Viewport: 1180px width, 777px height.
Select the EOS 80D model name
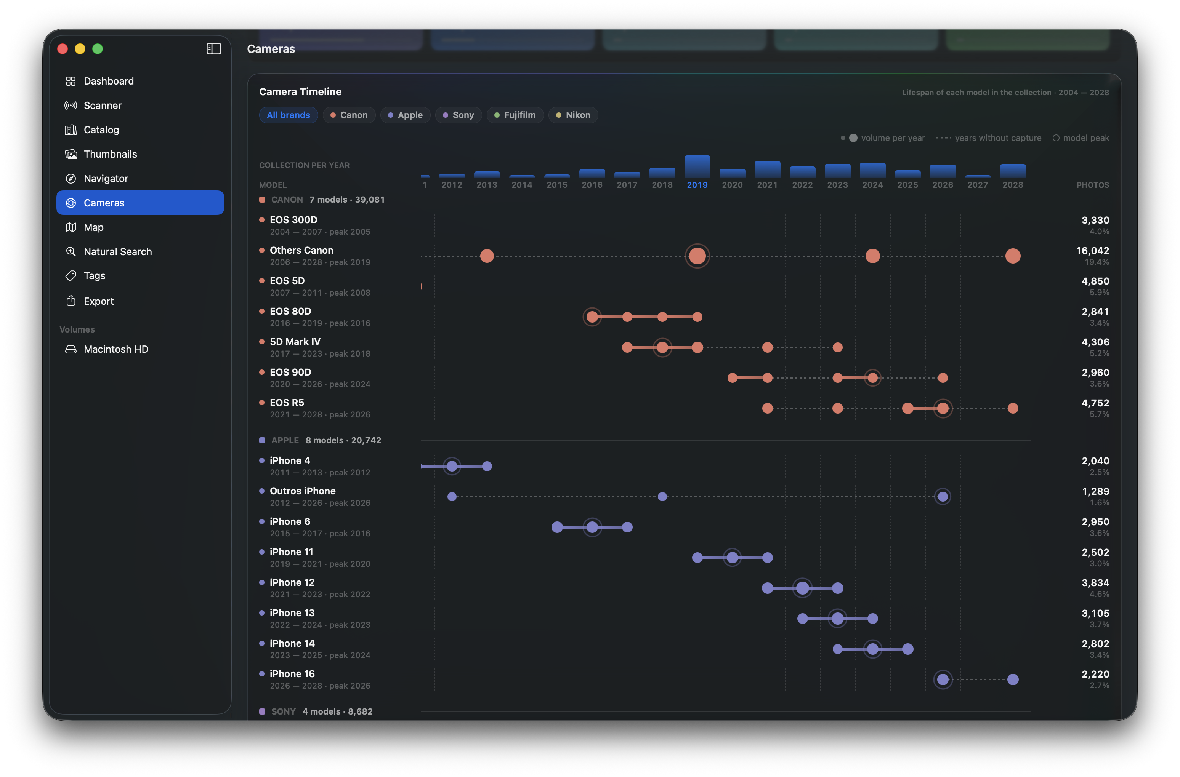tap(290, 311)
